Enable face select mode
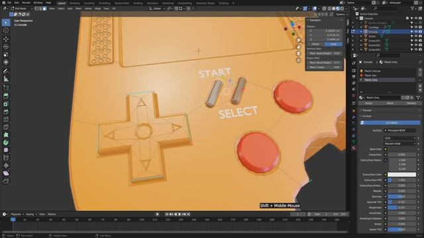The image size is (424, 238). pyautogui.click(x=44, y=9)
